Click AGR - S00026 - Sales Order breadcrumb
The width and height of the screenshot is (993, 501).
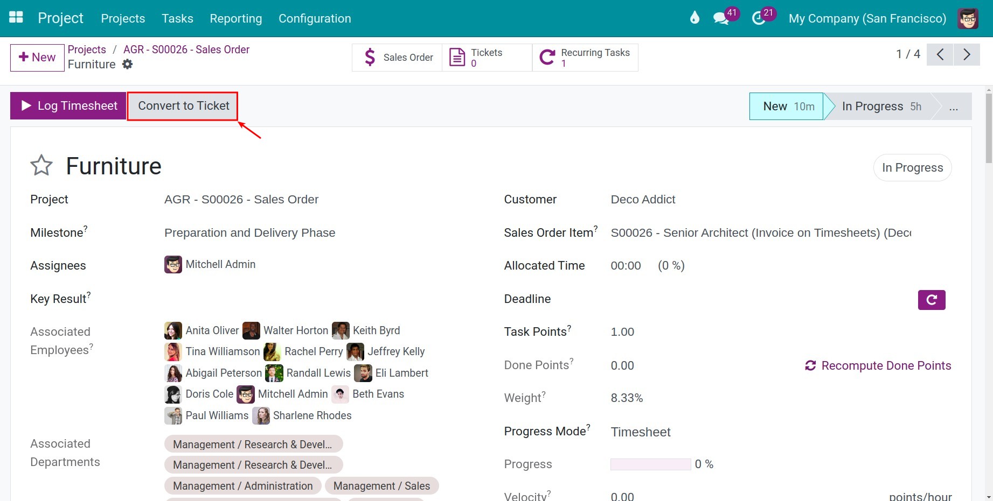tap(186, 50)
